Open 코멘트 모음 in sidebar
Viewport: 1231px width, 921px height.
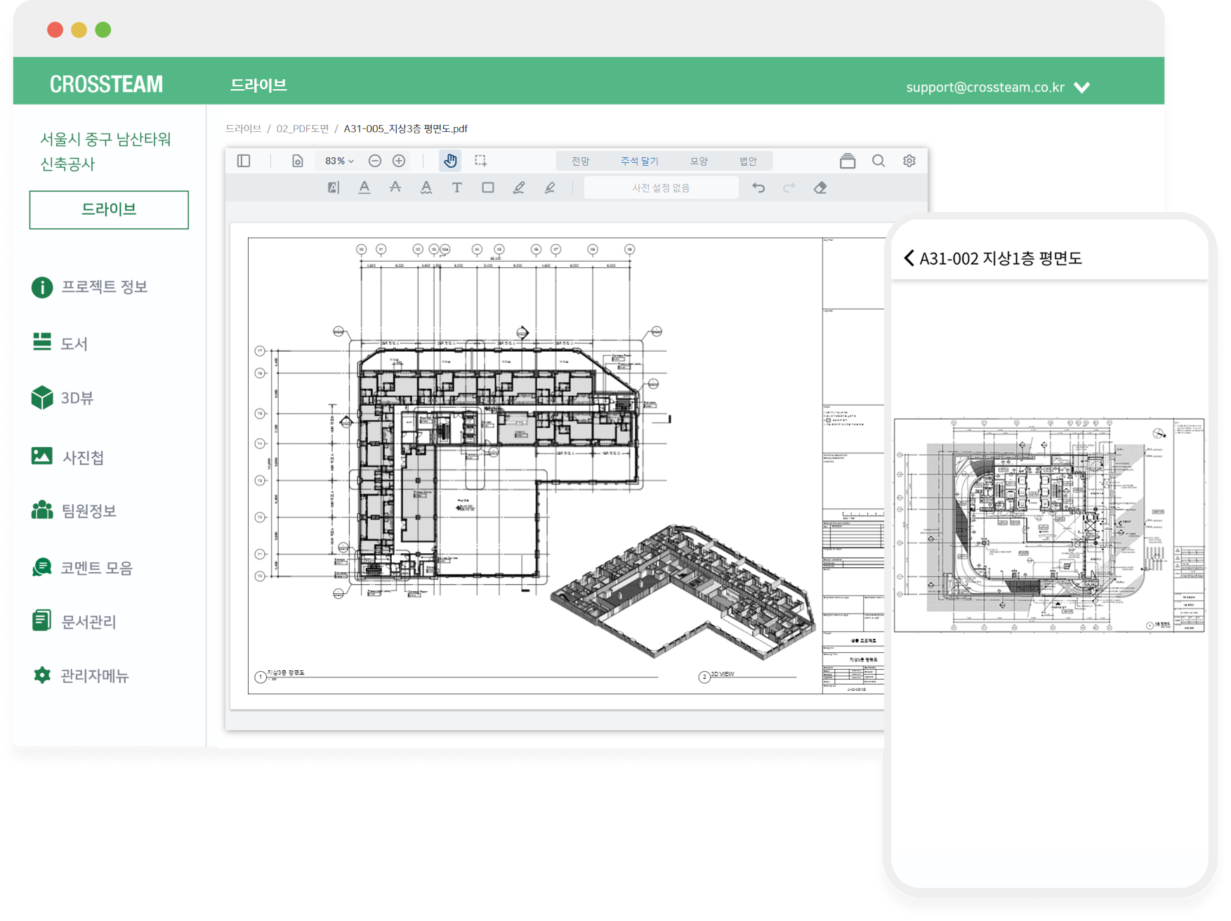pos(82,567)
